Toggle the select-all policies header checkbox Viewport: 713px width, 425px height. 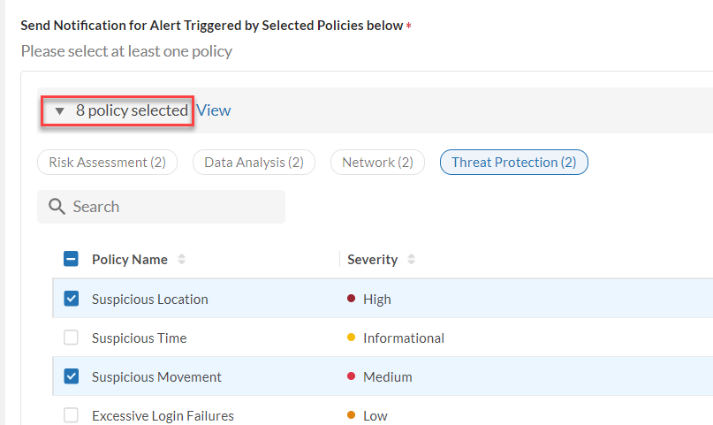tap(72, 260)
